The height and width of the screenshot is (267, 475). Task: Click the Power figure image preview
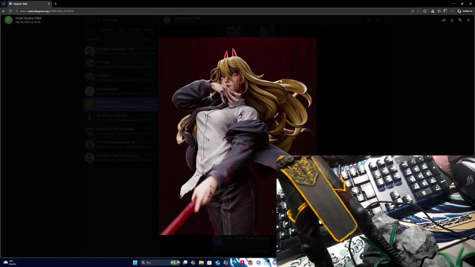[237, 136]
